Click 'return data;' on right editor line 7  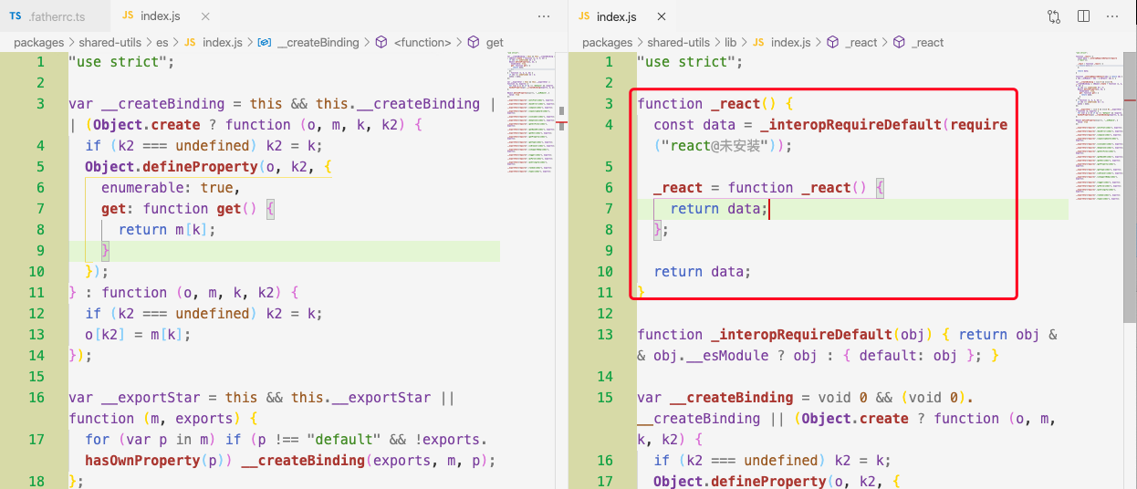718,209
